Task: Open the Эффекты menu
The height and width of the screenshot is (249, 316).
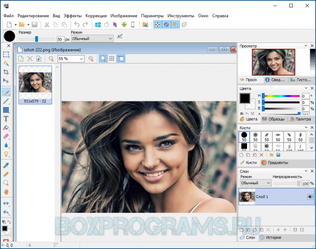Action: click(x=73, y=16)
